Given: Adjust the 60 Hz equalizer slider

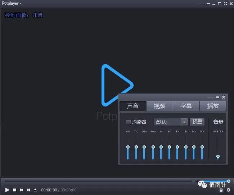Looking at the screenshot, I should pyautogui.click(x=128, y=147).
